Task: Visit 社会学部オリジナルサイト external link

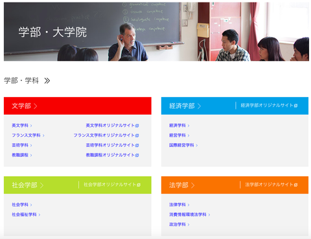Action: [x=110, y=185]
